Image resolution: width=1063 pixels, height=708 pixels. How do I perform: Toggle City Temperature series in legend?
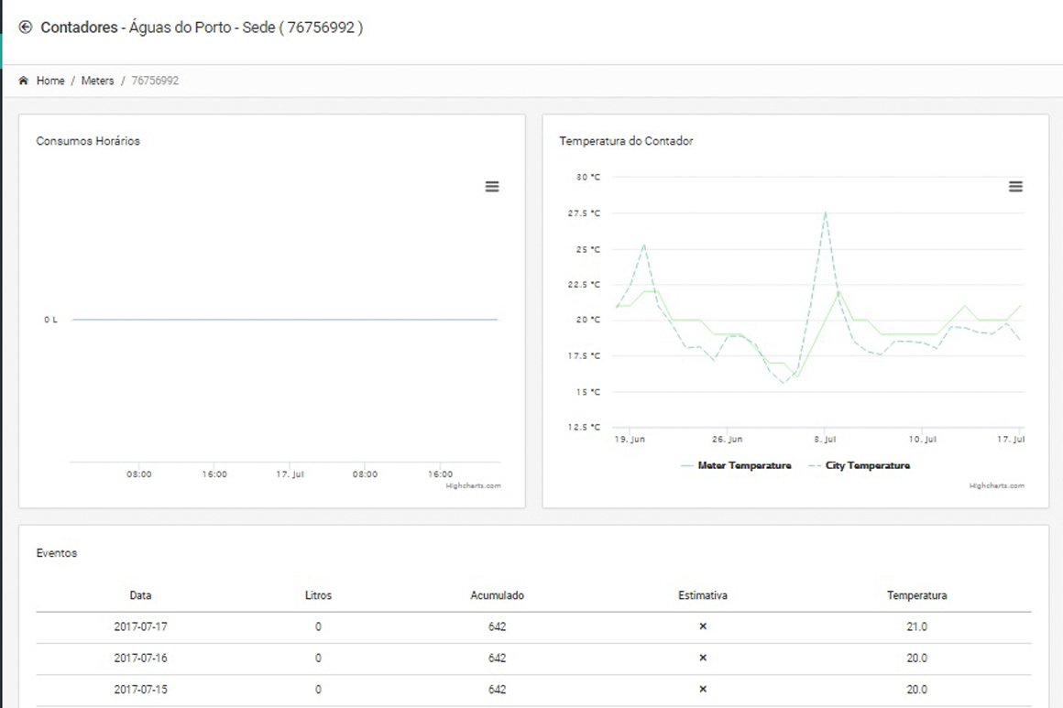[x=859, y=465]
